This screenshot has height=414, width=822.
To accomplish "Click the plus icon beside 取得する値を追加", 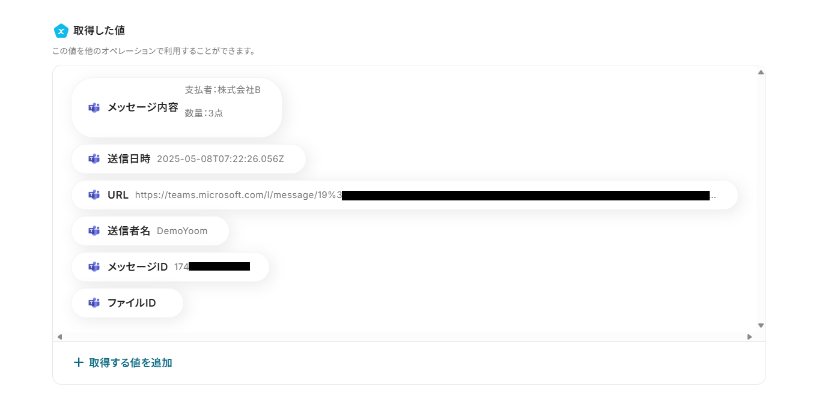I will [78, 362].
